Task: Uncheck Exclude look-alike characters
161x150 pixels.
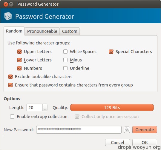Action: 10,77
